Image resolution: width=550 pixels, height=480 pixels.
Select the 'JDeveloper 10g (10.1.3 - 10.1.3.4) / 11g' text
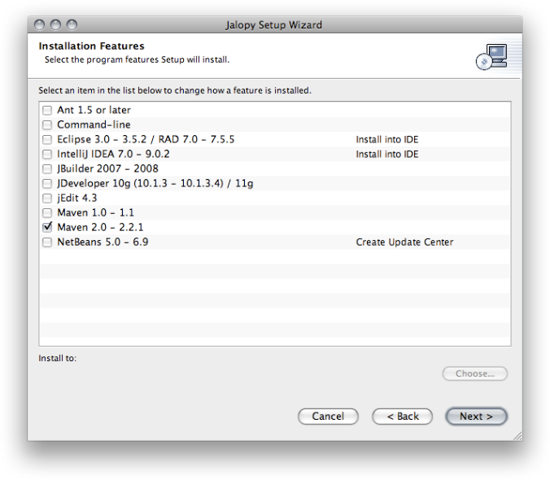point(155,184)
